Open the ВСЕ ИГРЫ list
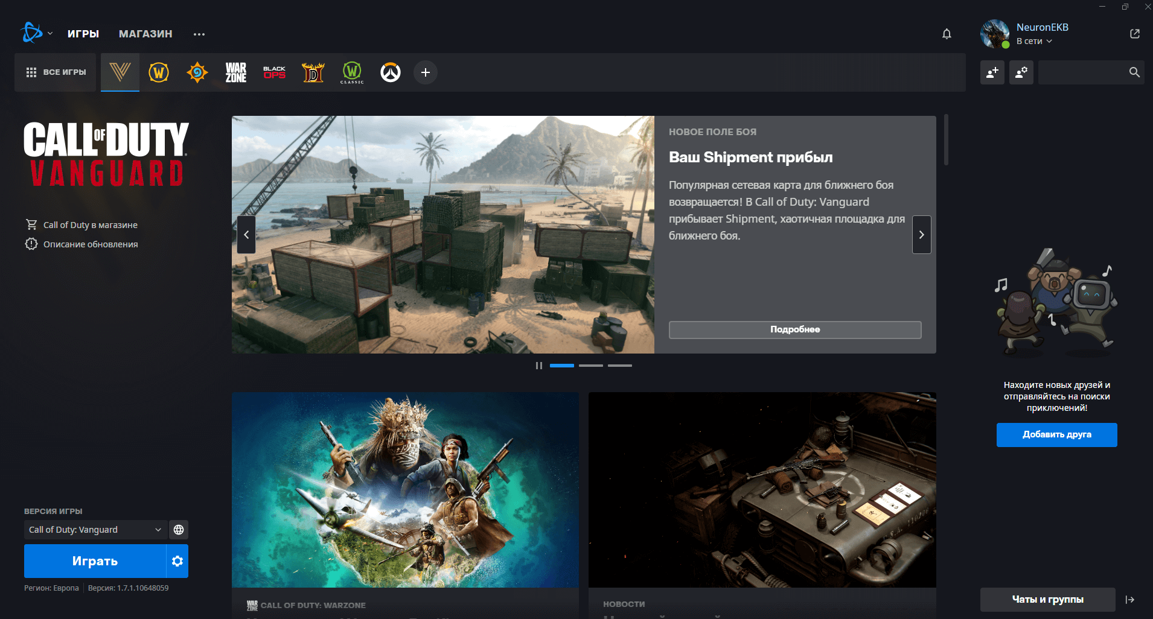Viewport: 1153px width, 619px height. (56, 72)
